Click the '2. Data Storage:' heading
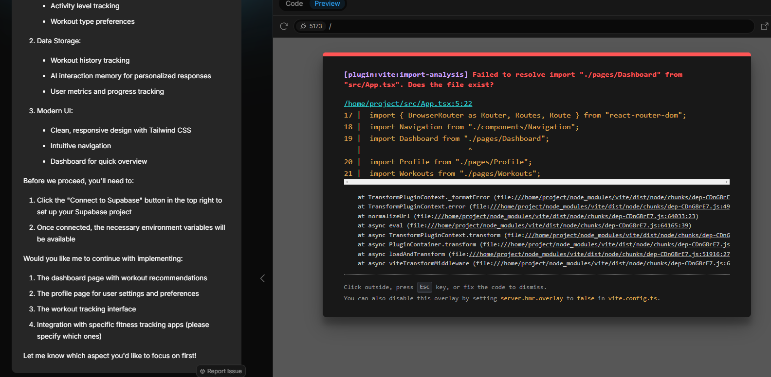 click(55, 41)
